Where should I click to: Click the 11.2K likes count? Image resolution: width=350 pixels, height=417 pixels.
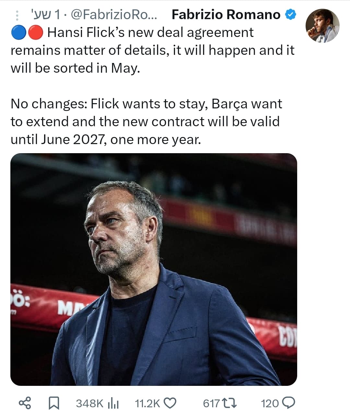[x=147, y=403]
